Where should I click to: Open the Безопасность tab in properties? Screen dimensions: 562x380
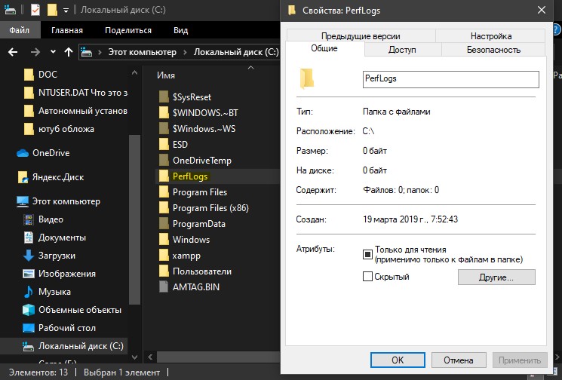coord(493,50)
